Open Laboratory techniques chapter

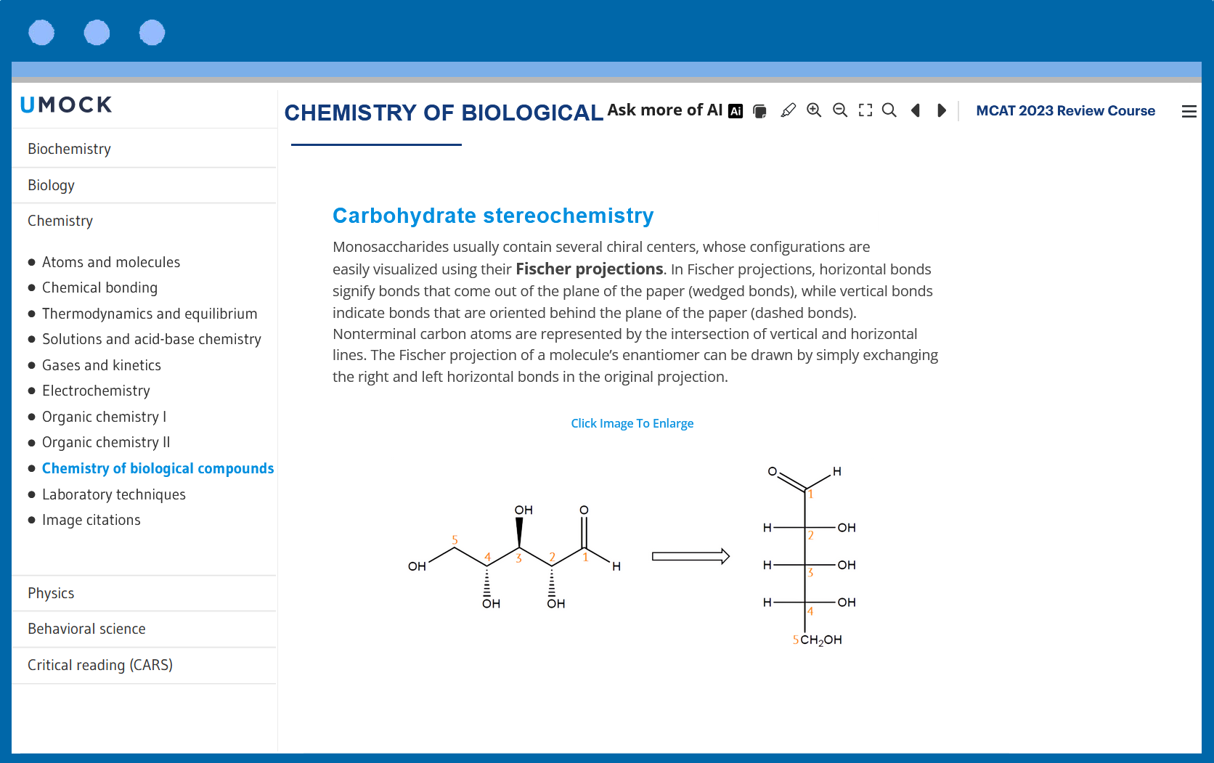[114, 494]
